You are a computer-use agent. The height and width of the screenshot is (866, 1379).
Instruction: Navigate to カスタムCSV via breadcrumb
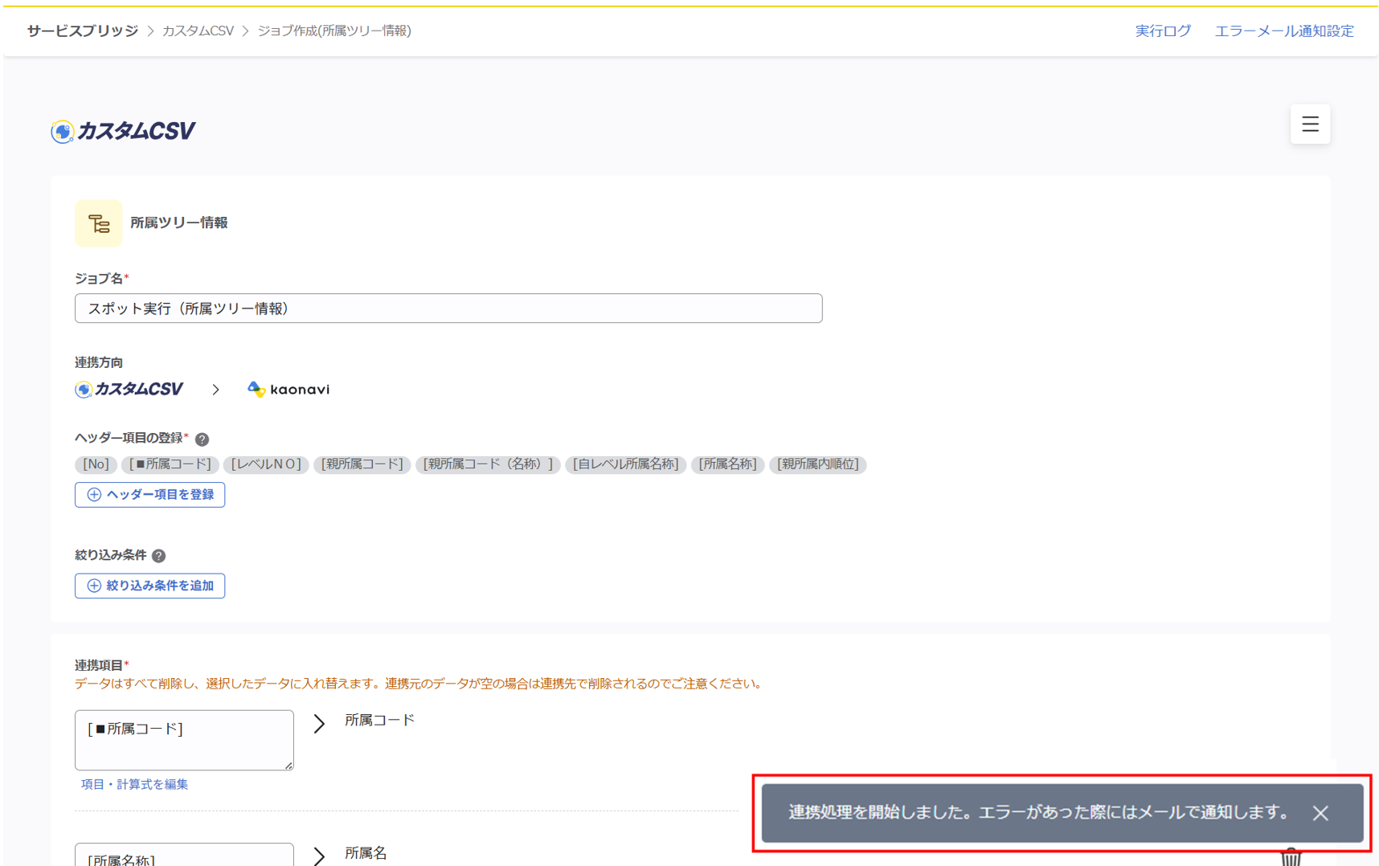click(198, 31)
